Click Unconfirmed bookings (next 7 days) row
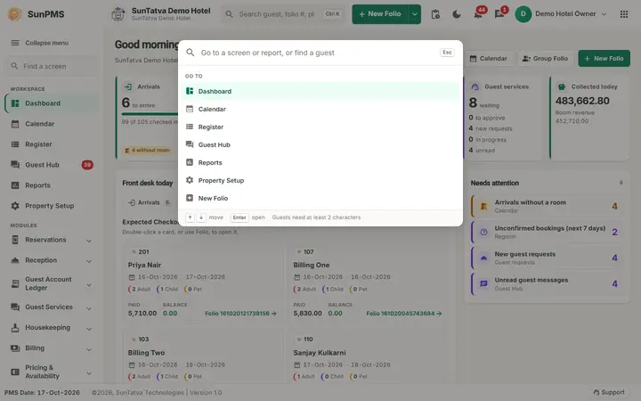 coord(547,232)
